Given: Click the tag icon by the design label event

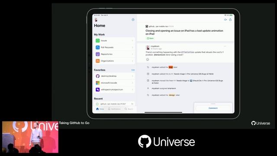Looking at the screenshot, I should pyautogui.click(x=148, y=95).
